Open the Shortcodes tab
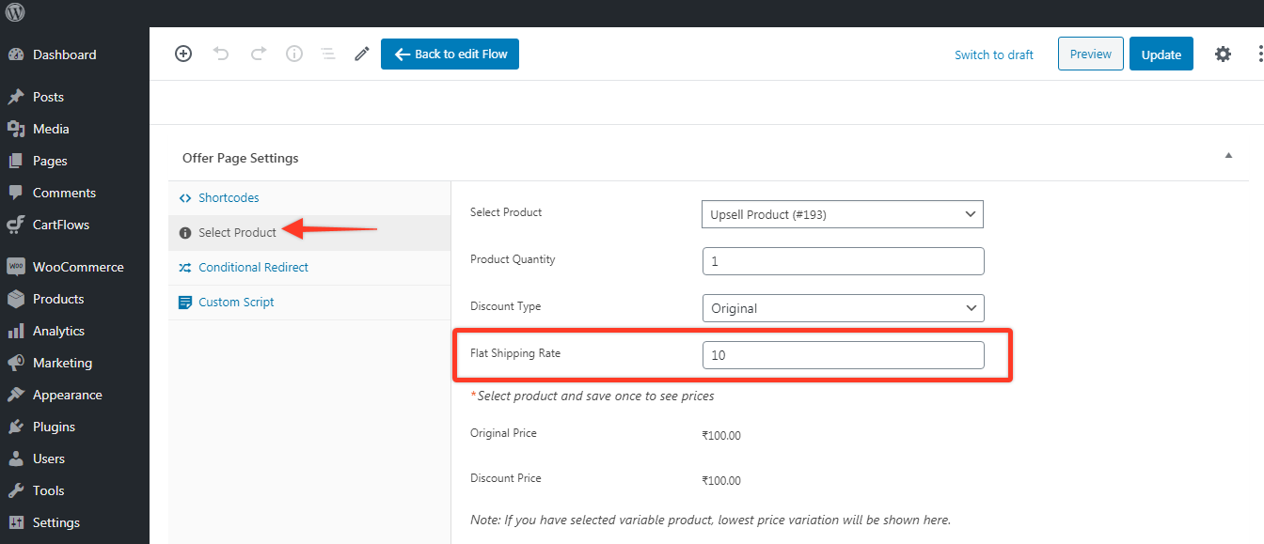 tap(309, 198)
